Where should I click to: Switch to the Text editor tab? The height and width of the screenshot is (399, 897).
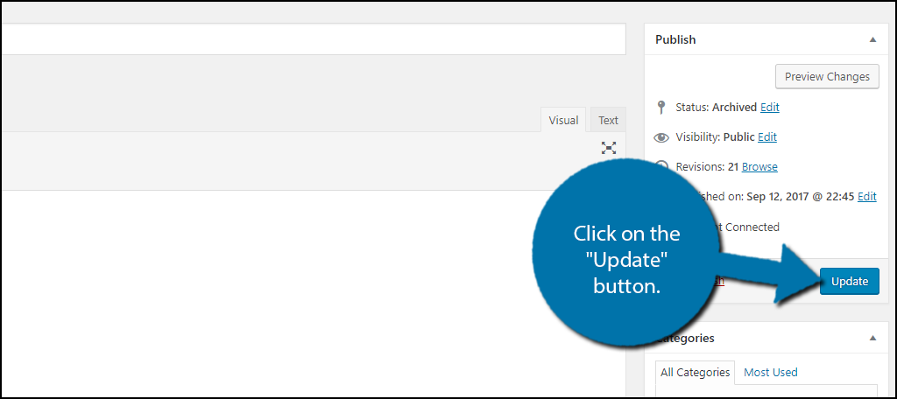[608, 120]
